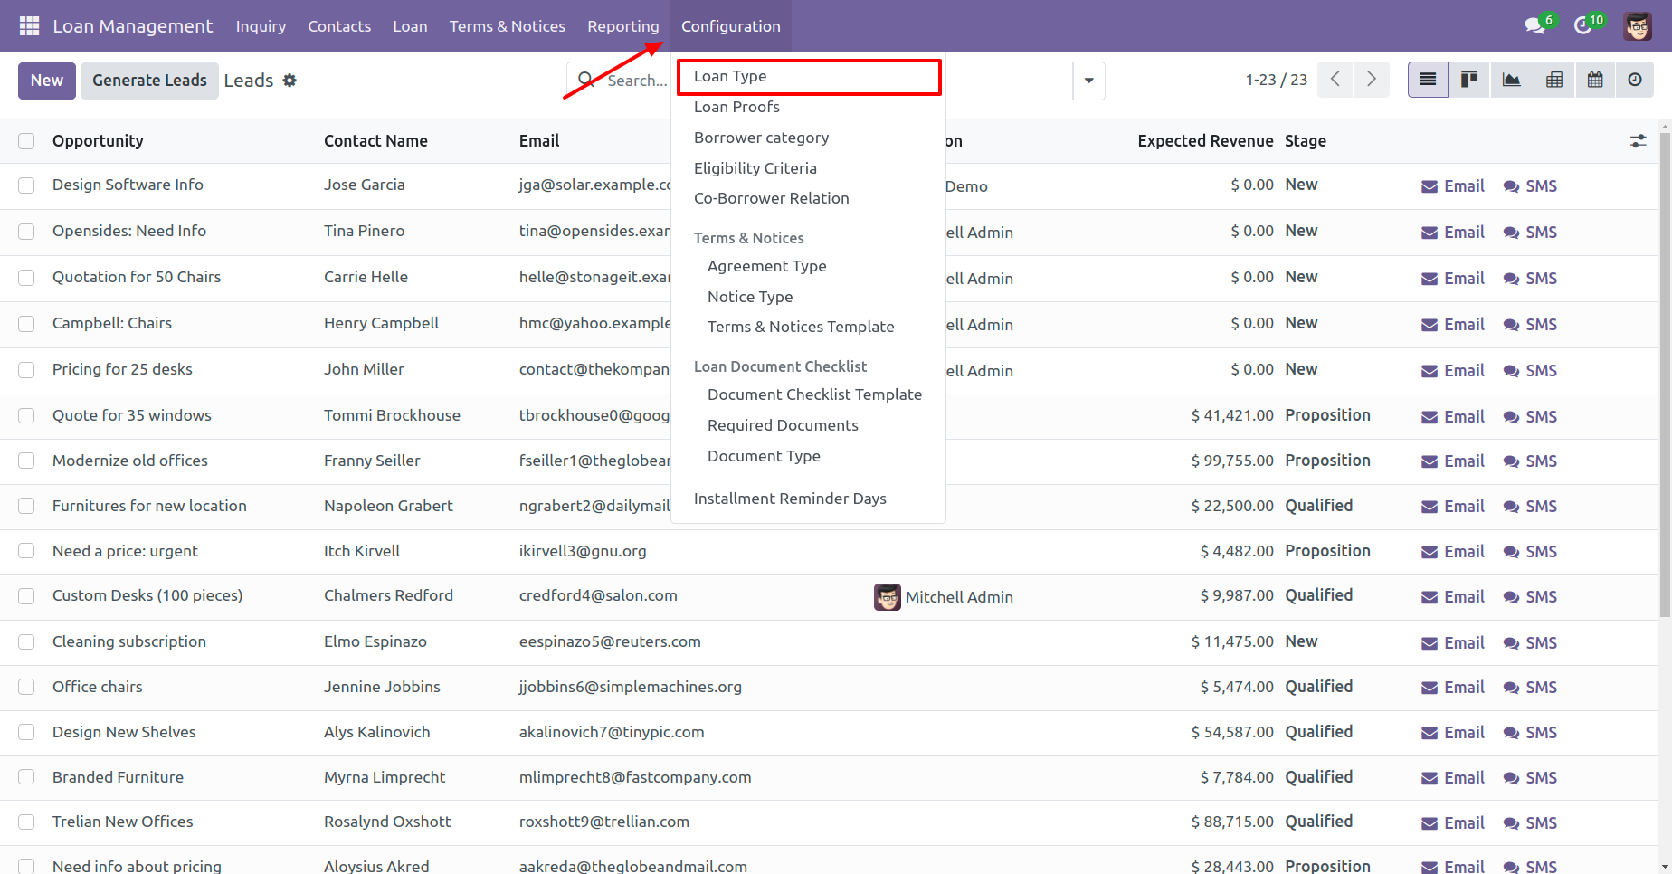The width and height of the screenshot is (1672, 874).
Task: Send SMS for Modernize old offices
Action: coord(1530,461)
